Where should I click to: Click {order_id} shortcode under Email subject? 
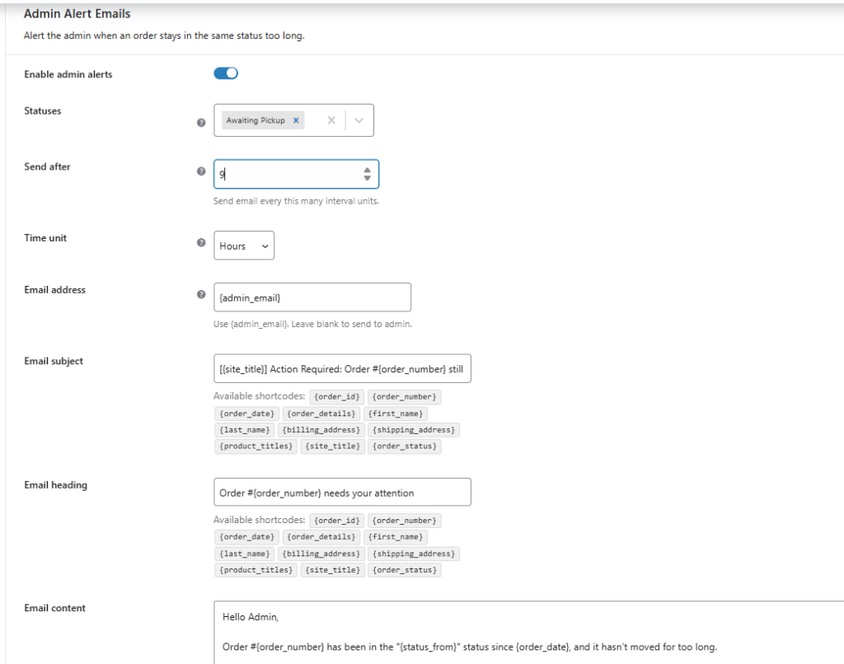click(x=336, y=397)
